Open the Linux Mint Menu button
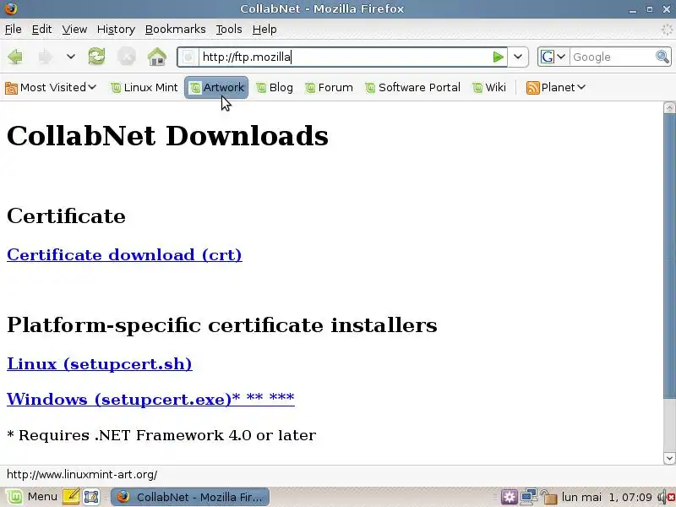676x507 pixels. 31,497
